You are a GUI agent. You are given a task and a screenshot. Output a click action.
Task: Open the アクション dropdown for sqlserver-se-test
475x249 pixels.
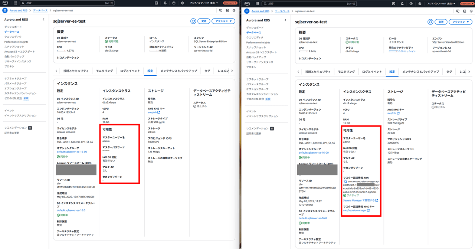(460, 22)
